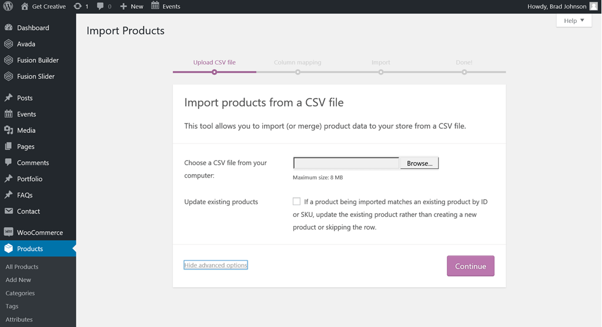
Task: Select the Import step label
Action: tap(380, 62)
